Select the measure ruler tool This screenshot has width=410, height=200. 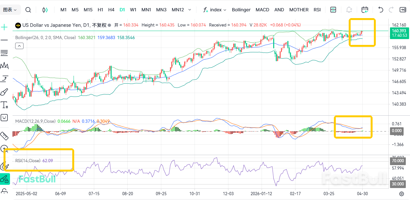4,136
